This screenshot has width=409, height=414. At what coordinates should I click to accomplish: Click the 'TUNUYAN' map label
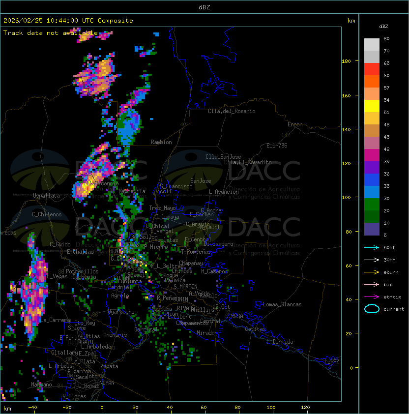(x=104, y=383)
